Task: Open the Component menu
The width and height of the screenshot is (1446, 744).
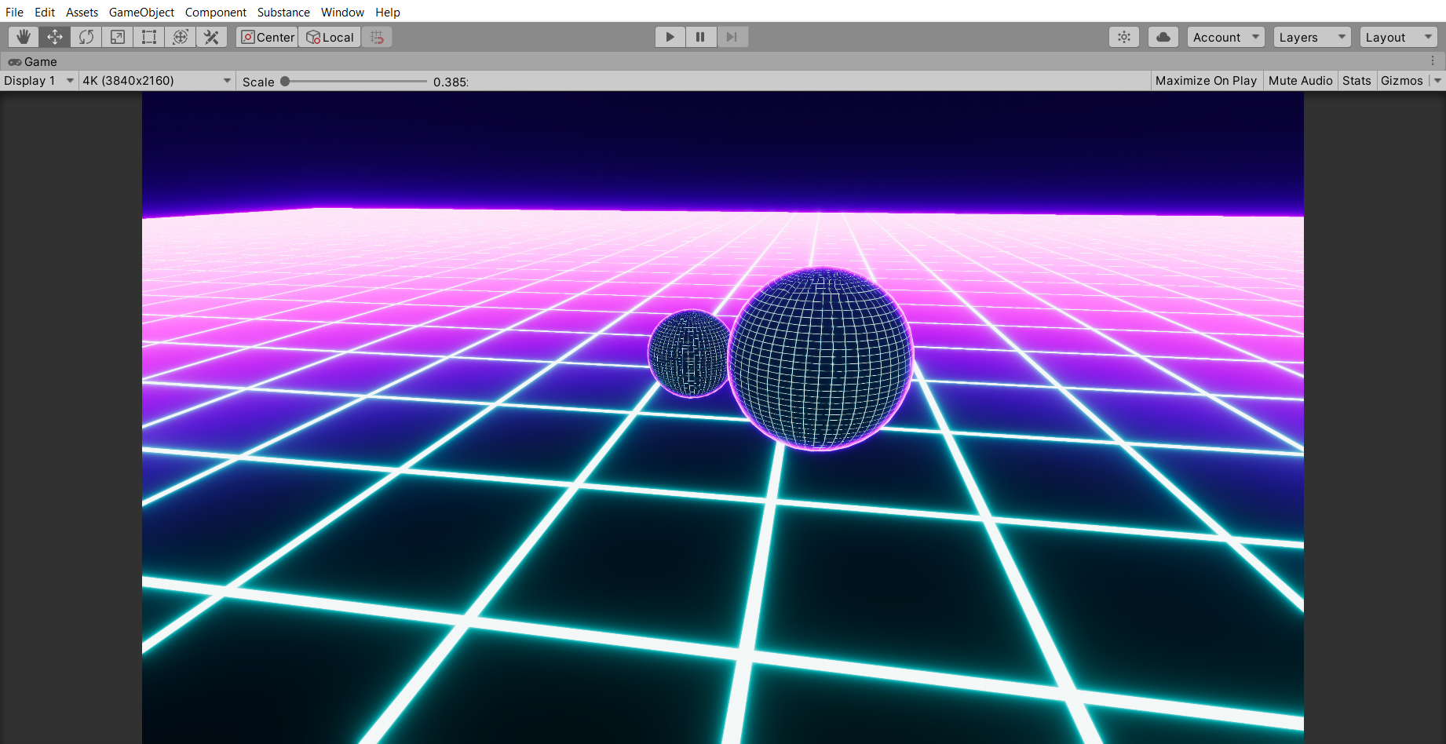Action: tap(216, 12)
